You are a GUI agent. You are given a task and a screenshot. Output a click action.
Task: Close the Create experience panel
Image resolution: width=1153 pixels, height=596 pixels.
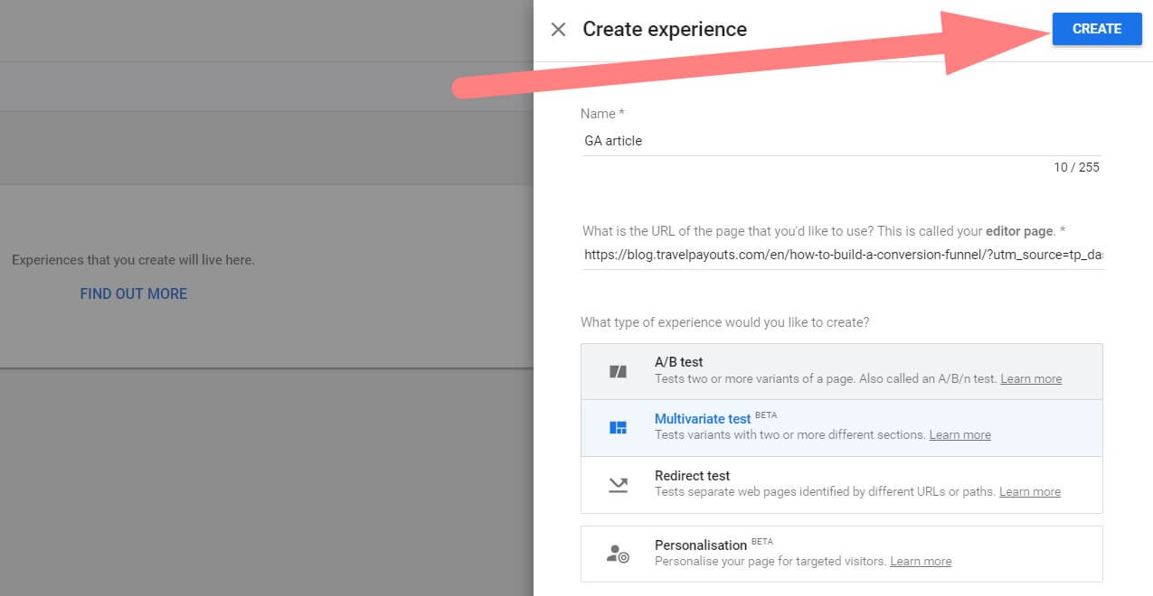click(x=558, y=29)
